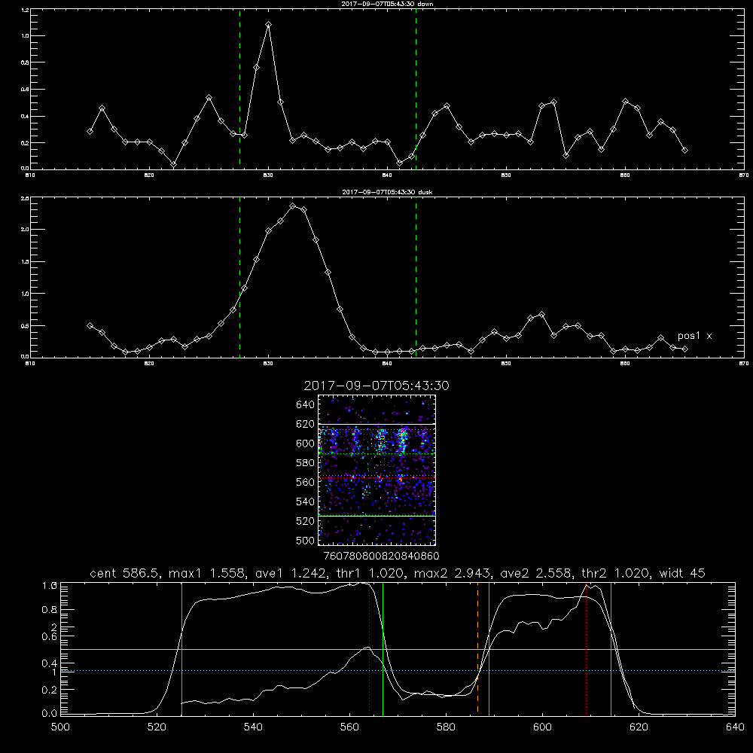Click the x-axis number string under the spectrogram image

381,556
